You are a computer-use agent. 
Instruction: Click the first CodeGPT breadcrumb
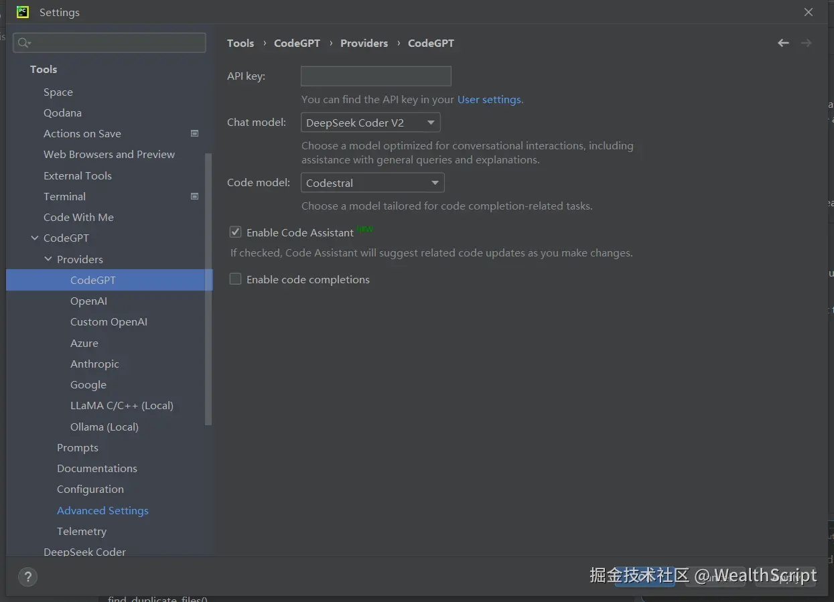tap(297, 43)
